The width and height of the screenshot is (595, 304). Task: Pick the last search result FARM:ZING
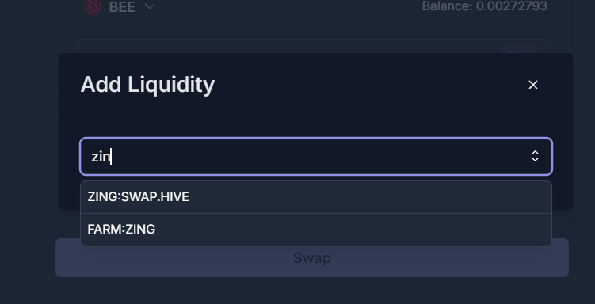pos(316,230)
